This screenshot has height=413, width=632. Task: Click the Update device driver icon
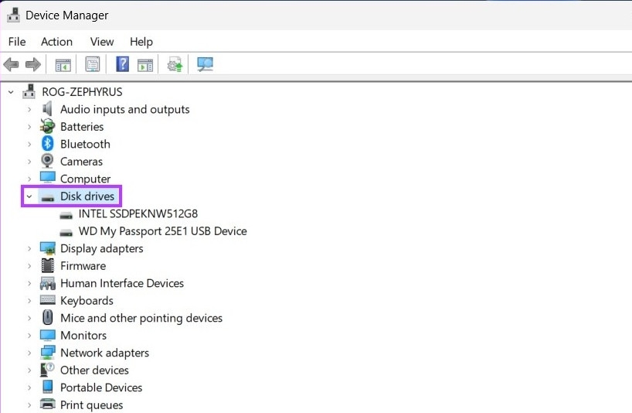175,64
